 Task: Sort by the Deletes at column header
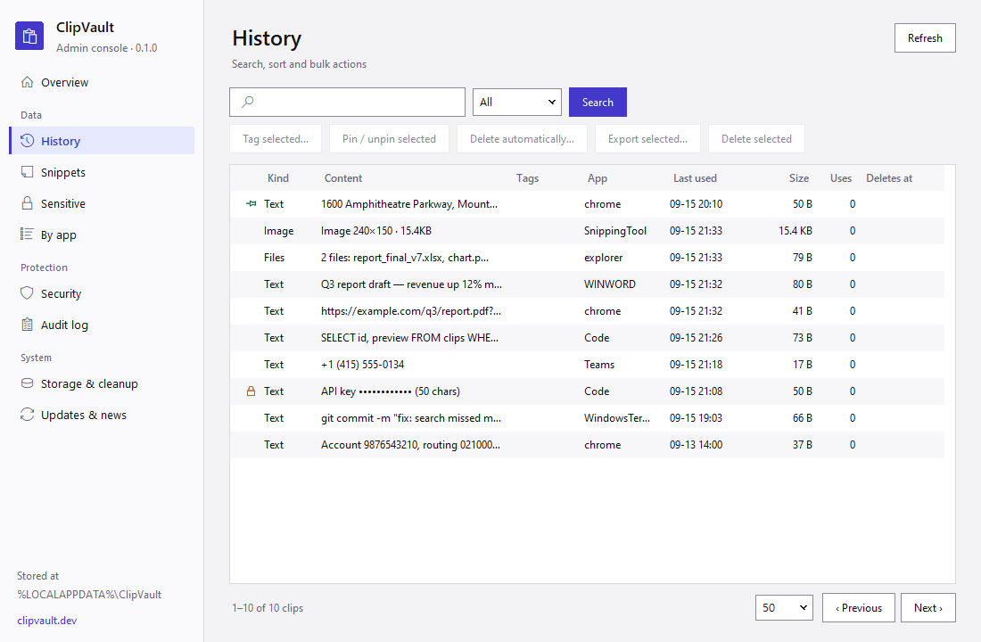point(889,178)
